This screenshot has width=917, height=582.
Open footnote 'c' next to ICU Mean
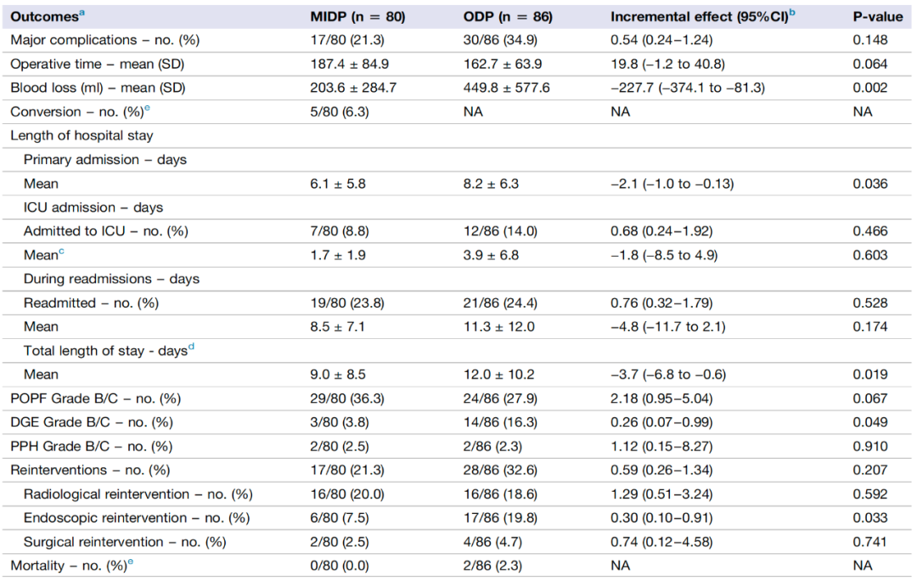pos(62,252)
